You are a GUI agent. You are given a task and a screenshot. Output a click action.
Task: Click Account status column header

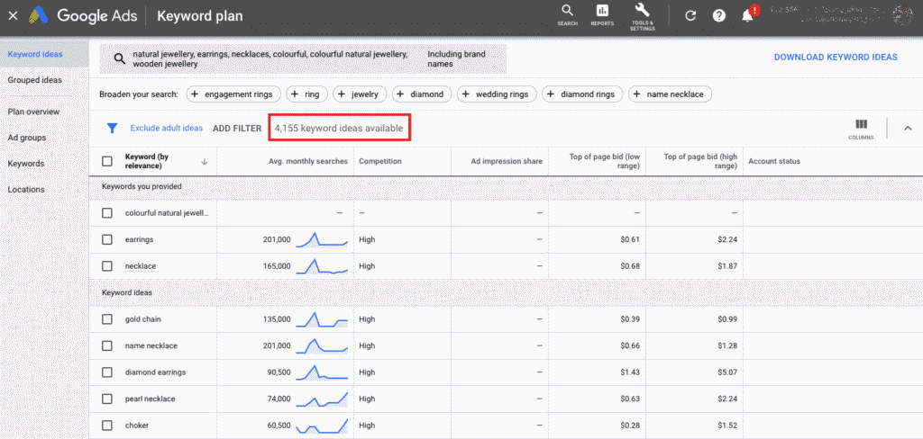pos(774,161)
